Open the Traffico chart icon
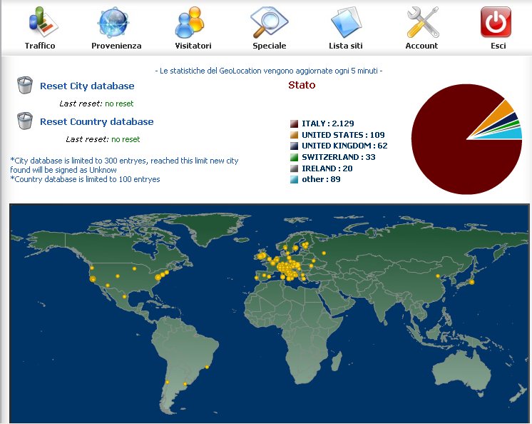 coord(42,22)
